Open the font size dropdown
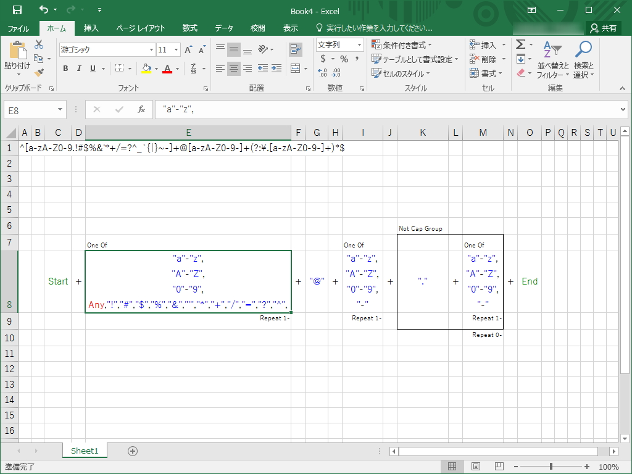Screen dimensions: 632x474 coord(176,49)
